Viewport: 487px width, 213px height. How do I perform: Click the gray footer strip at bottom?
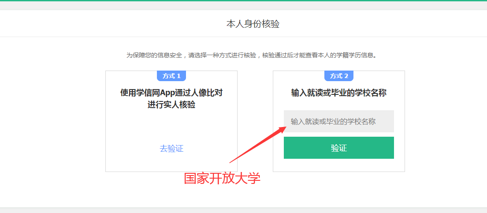coord(243,210)
